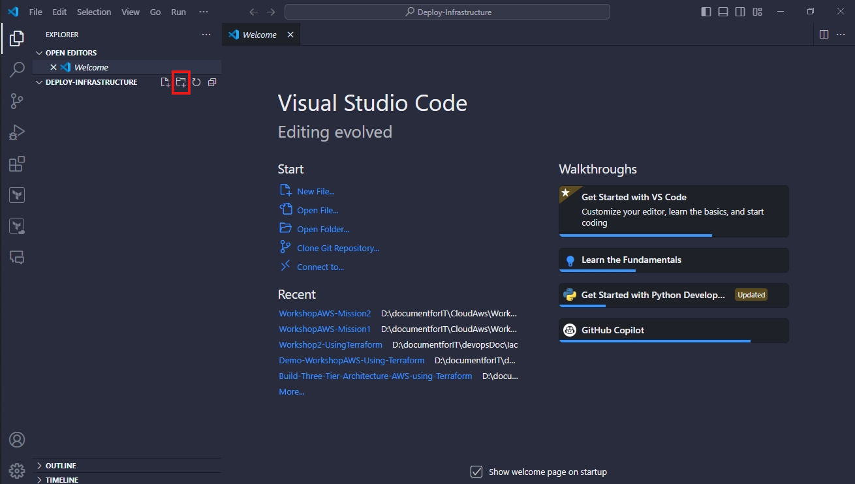Open the Go menu
Screen dimensions: 855x484
[155, 12]
